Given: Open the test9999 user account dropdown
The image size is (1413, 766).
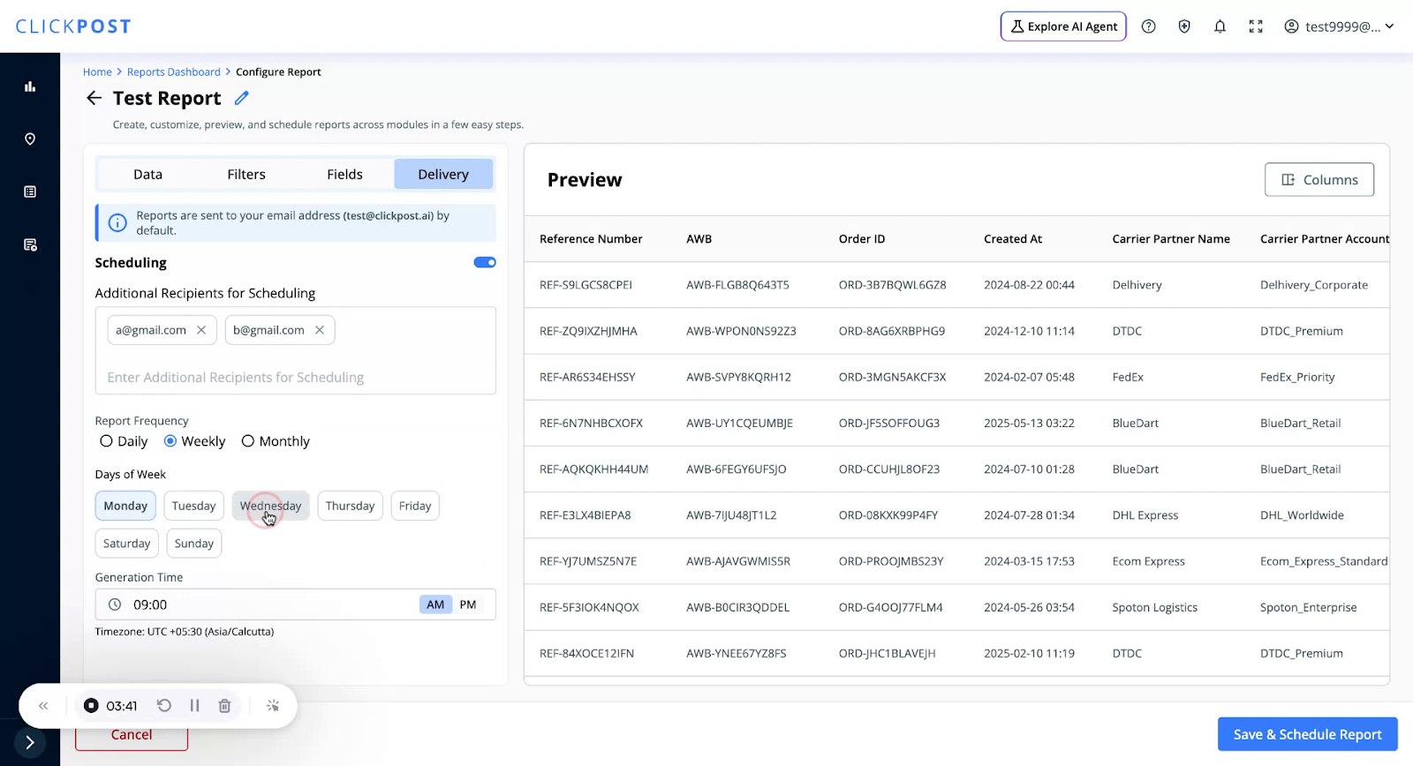Looking at the screenshot, I should 1339,26.
